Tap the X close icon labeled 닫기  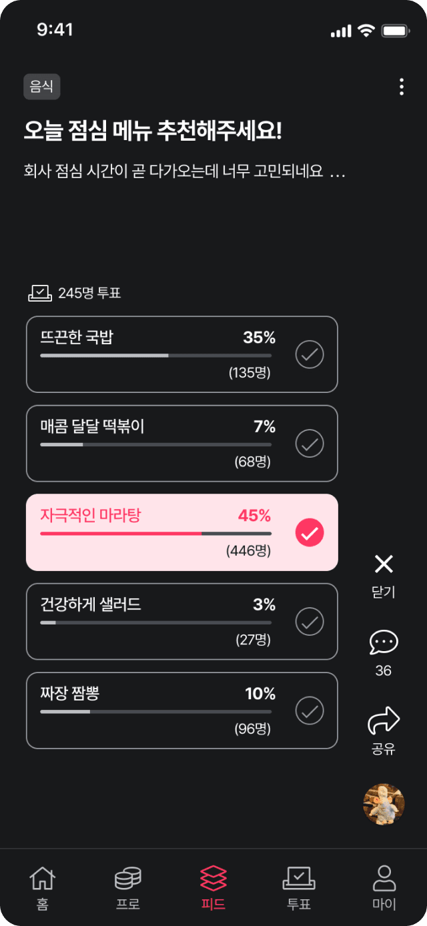coord(384,564)
